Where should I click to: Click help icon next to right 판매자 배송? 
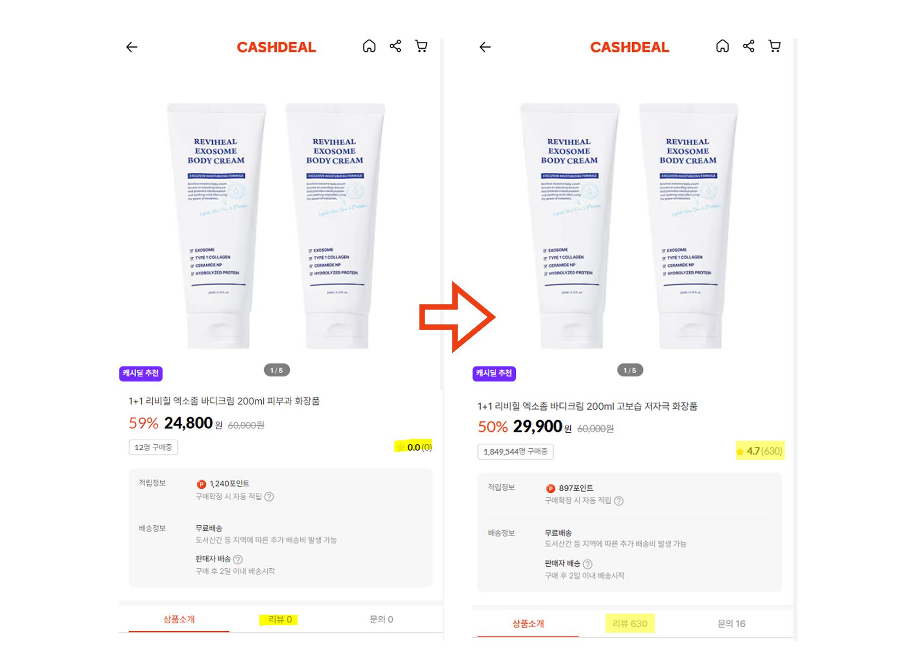[x=587, y=564]
